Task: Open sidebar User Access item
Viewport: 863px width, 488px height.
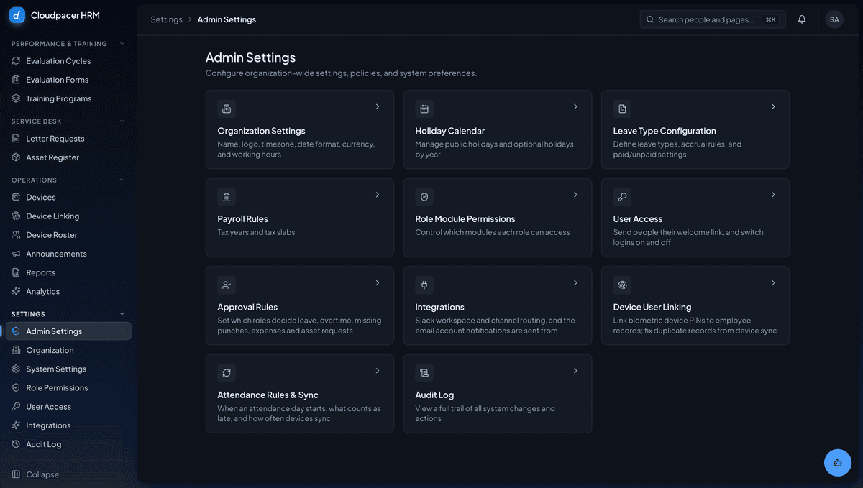Action: click(x=68, y=407)
